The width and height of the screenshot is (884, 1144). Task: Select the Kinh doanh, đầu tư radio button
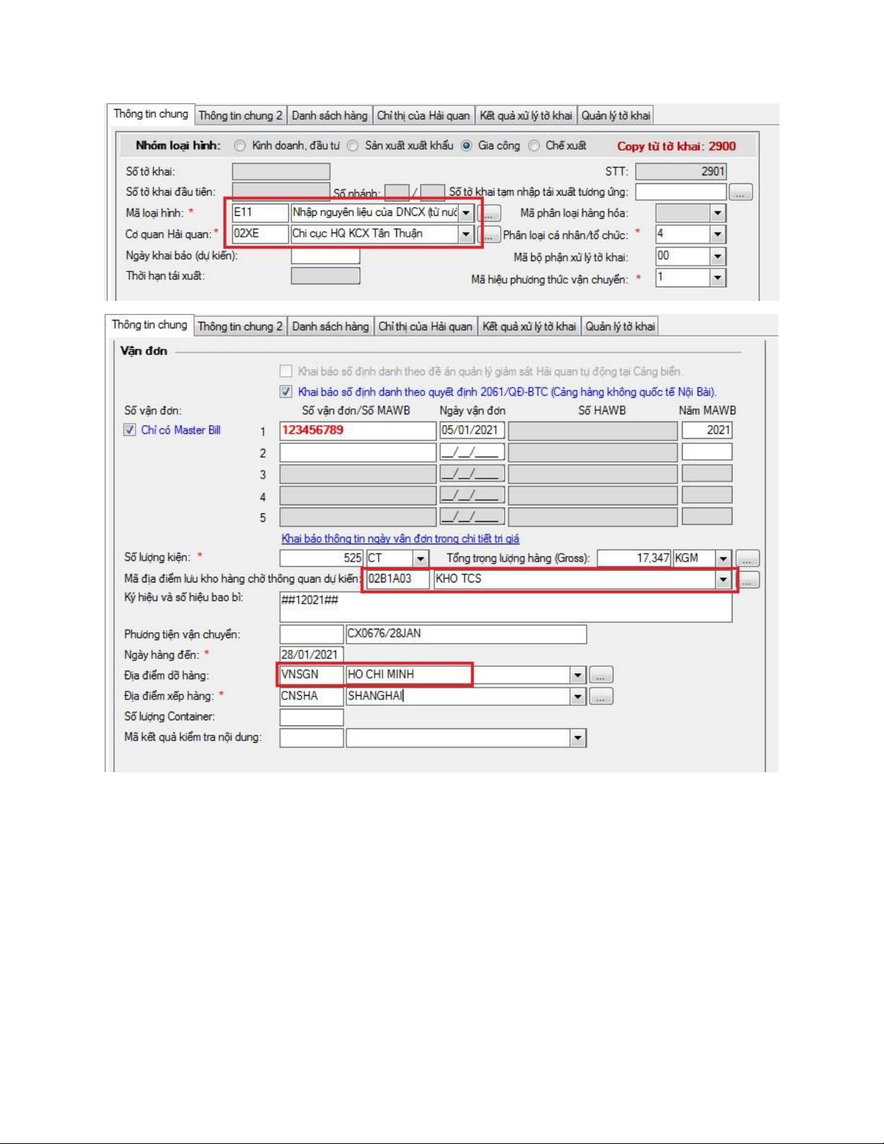point(240,146)
